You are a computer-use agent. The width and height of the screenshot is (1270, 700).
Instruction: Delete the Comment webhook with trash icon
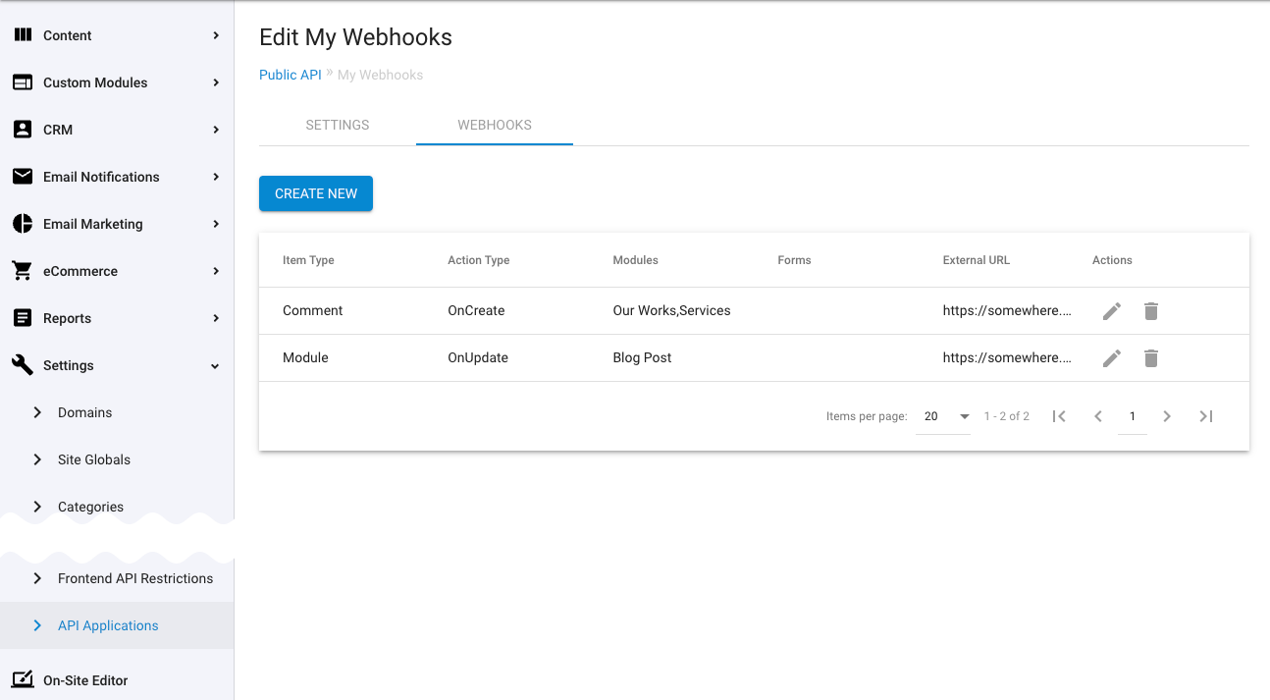[x=1151, y=310]
